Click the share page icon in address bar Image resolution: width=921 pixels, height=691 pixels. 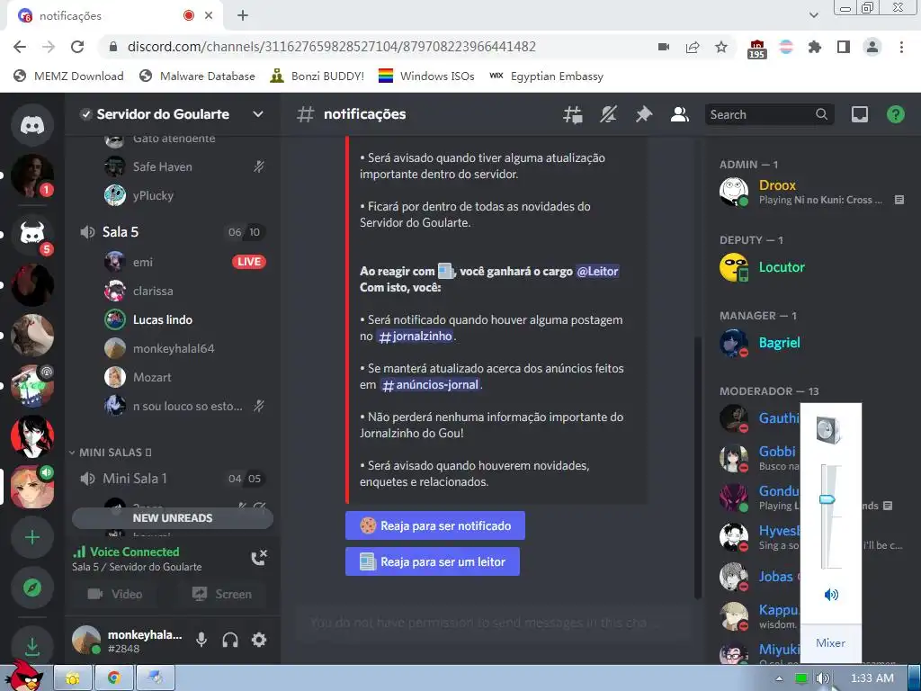pyautogui.click(x=693, y=47)
